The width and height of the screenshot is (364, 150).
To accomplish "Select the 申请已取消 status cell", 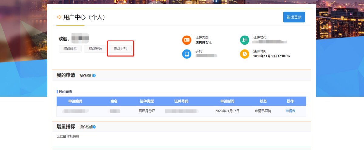I will [x=263, y=111].
